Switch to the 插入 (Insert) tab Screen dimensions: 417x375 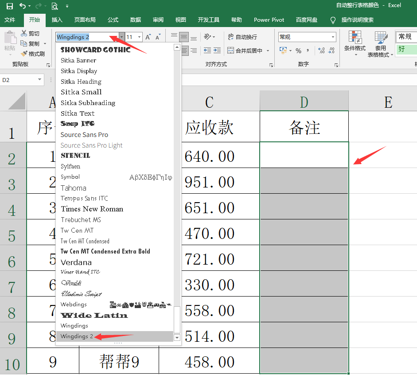point(57,20)
